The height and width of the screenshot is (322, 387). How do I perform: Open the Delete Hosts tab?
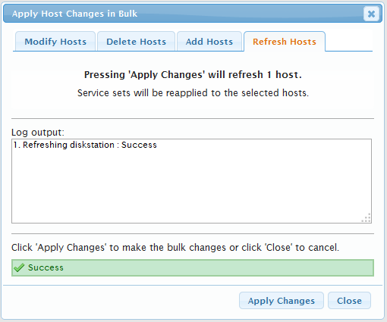tap(136, 42)
